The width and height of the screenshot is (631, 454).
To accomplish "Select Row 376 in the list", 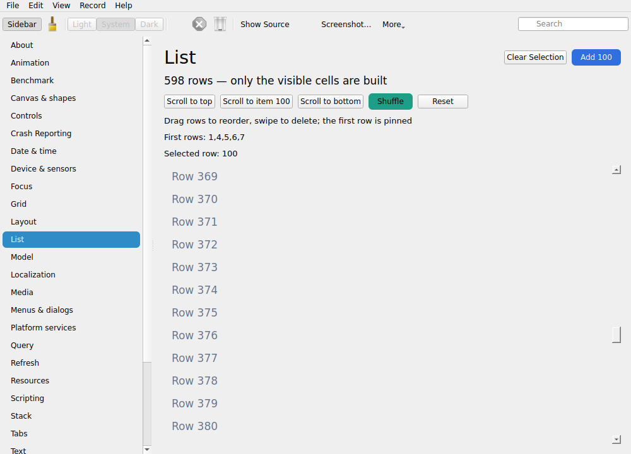I will coord(388,335).
